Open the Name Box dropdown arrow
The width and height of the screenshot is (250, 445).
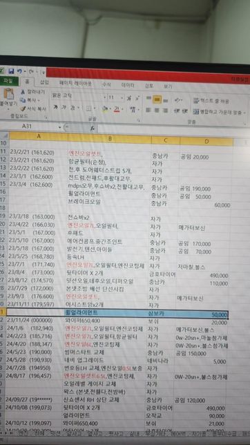[59, 127]
